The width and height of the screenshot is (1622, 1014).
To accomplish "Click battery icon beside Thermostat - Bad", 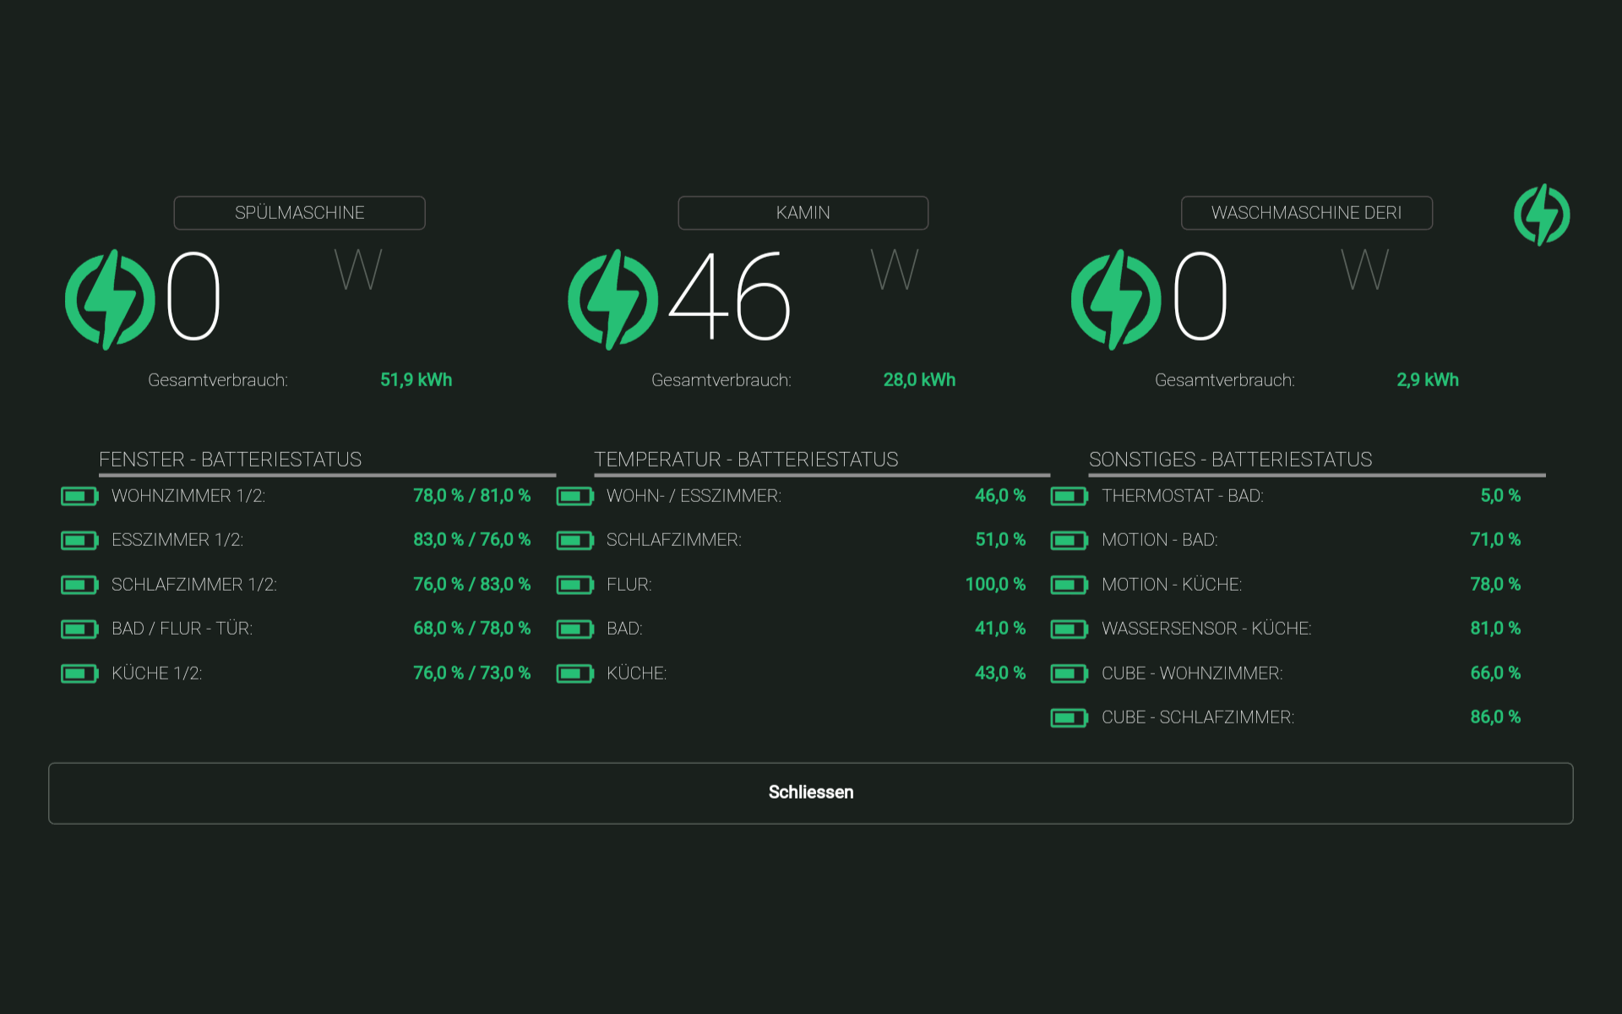I will [1069, 496].
